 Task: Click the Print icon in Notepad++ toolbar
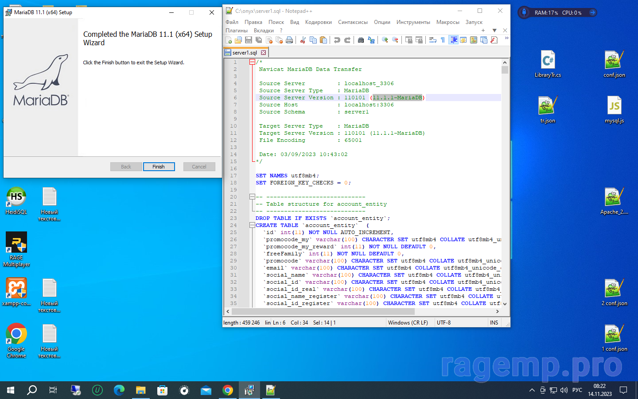pos(289,40)
